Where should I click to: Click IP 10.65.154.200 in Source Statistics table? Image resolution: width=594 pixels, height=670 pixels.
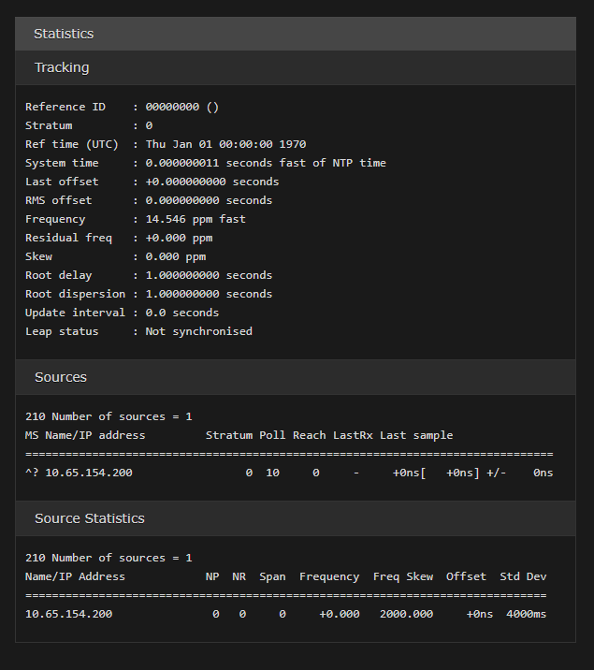click(69, 614)
